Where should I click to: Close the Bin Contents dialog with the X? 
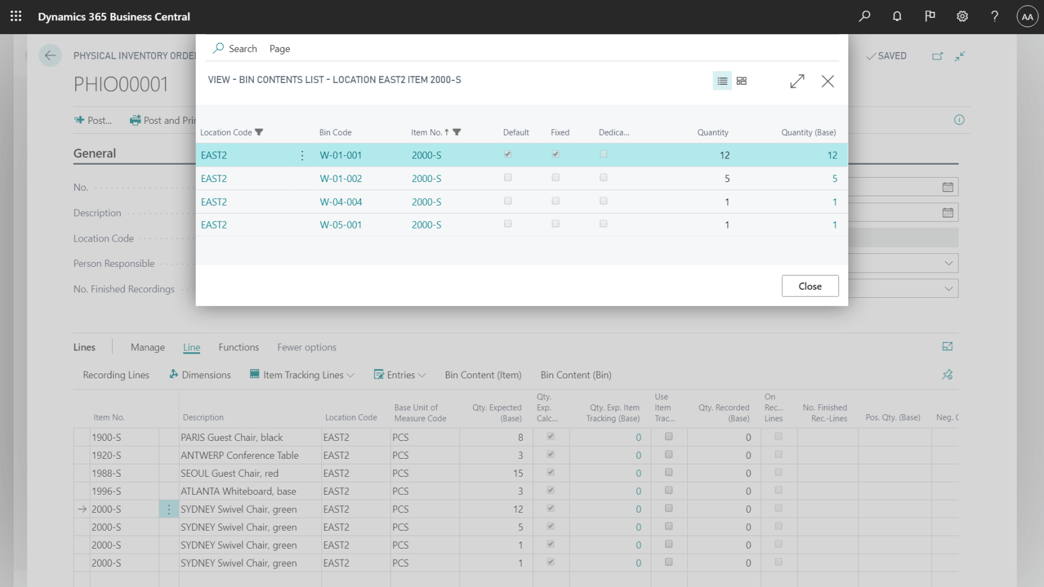pos(828,81)
